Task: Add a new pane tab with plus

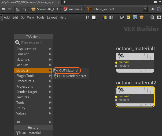Action: pos(65,2)
